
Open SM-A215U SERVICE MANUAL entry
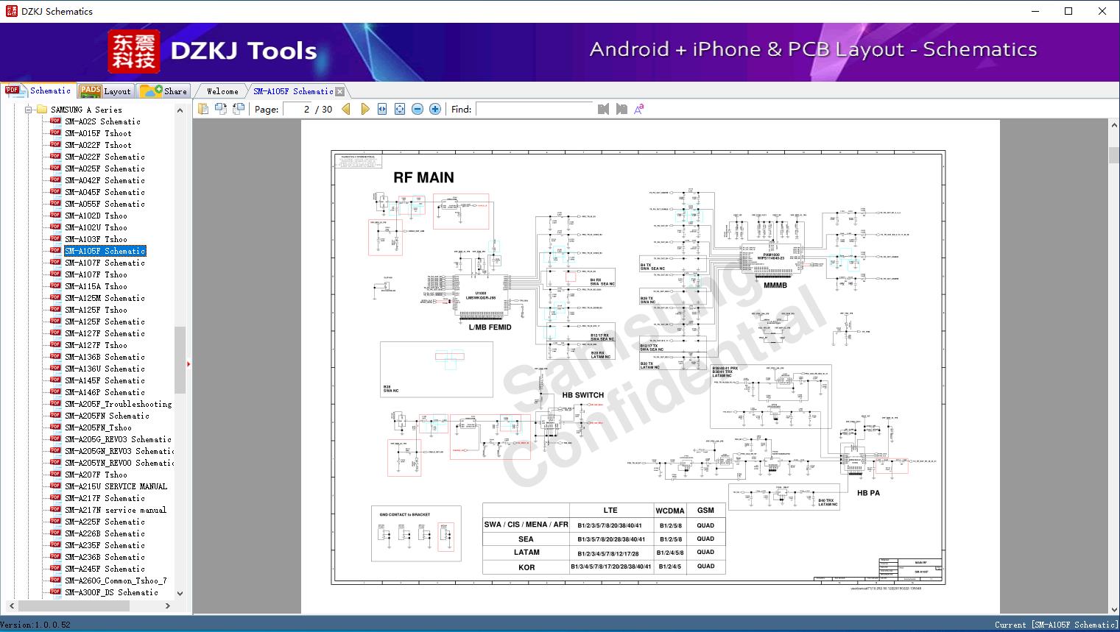[116, 486]
